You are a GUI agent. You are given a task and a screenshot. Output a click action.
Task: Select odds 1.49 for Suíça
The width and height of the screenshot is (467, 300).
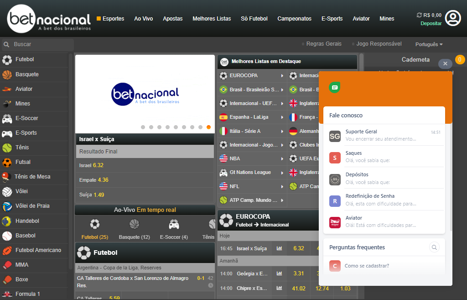(x=99, y=195)
